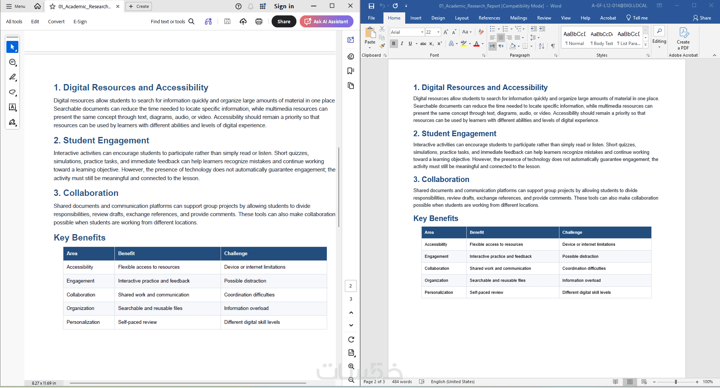Click the Sort icon in Word Paragraph group
The image size is (720, 388).
541,46
